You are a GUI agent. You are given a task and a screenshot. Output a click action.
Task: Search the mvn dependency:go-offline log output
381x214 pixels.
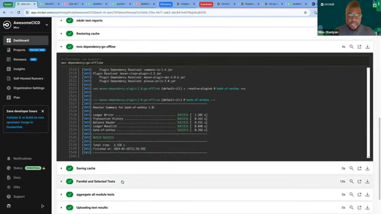click(x=351, y=46)
